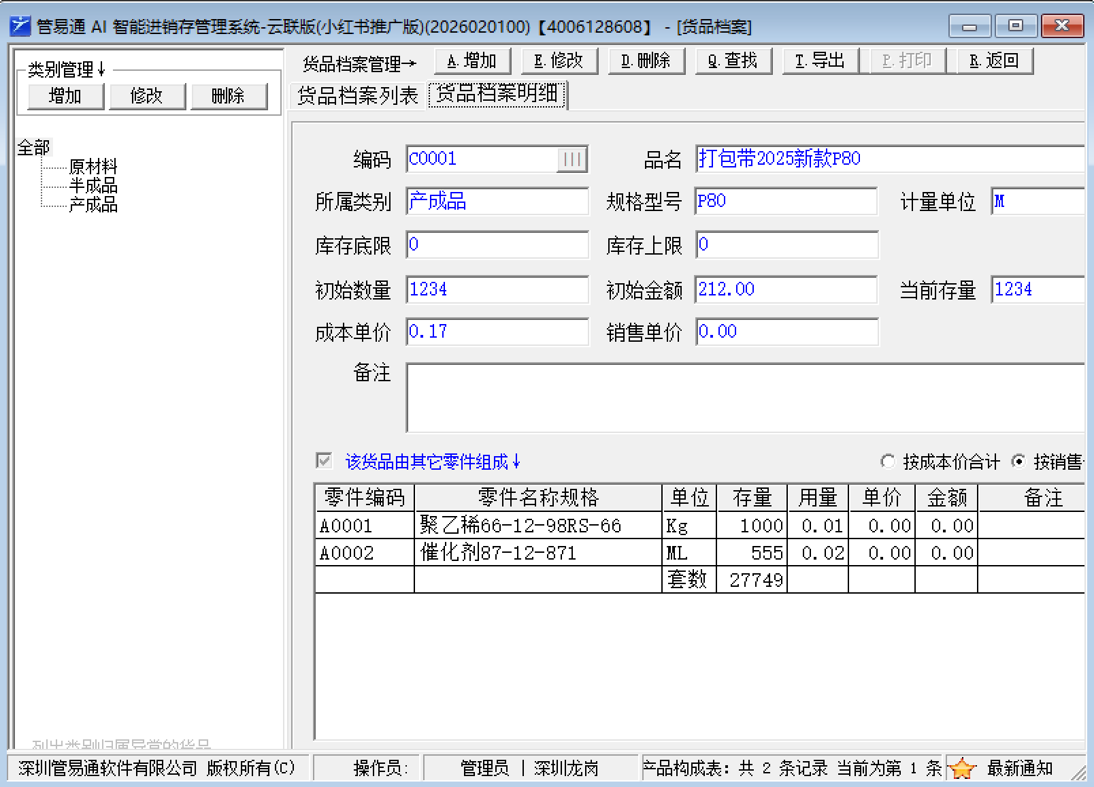Choose 产成品 in the category tree
The width and height of the screenshot is (1094, 787).
click(x=93, y=205)
